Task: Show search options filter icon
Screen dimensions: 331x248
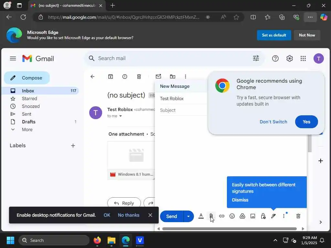Action: tap(256, 58)
